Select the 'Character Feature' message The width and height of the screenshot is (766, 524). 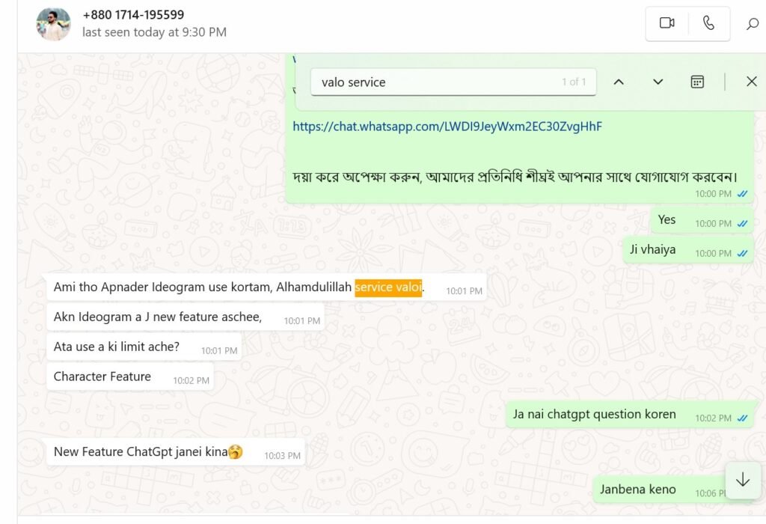coord(102,377)
